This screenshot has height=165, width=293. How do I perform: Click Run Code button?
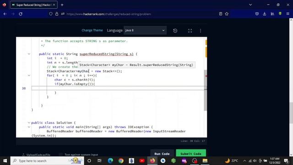(x=162, y=154)
